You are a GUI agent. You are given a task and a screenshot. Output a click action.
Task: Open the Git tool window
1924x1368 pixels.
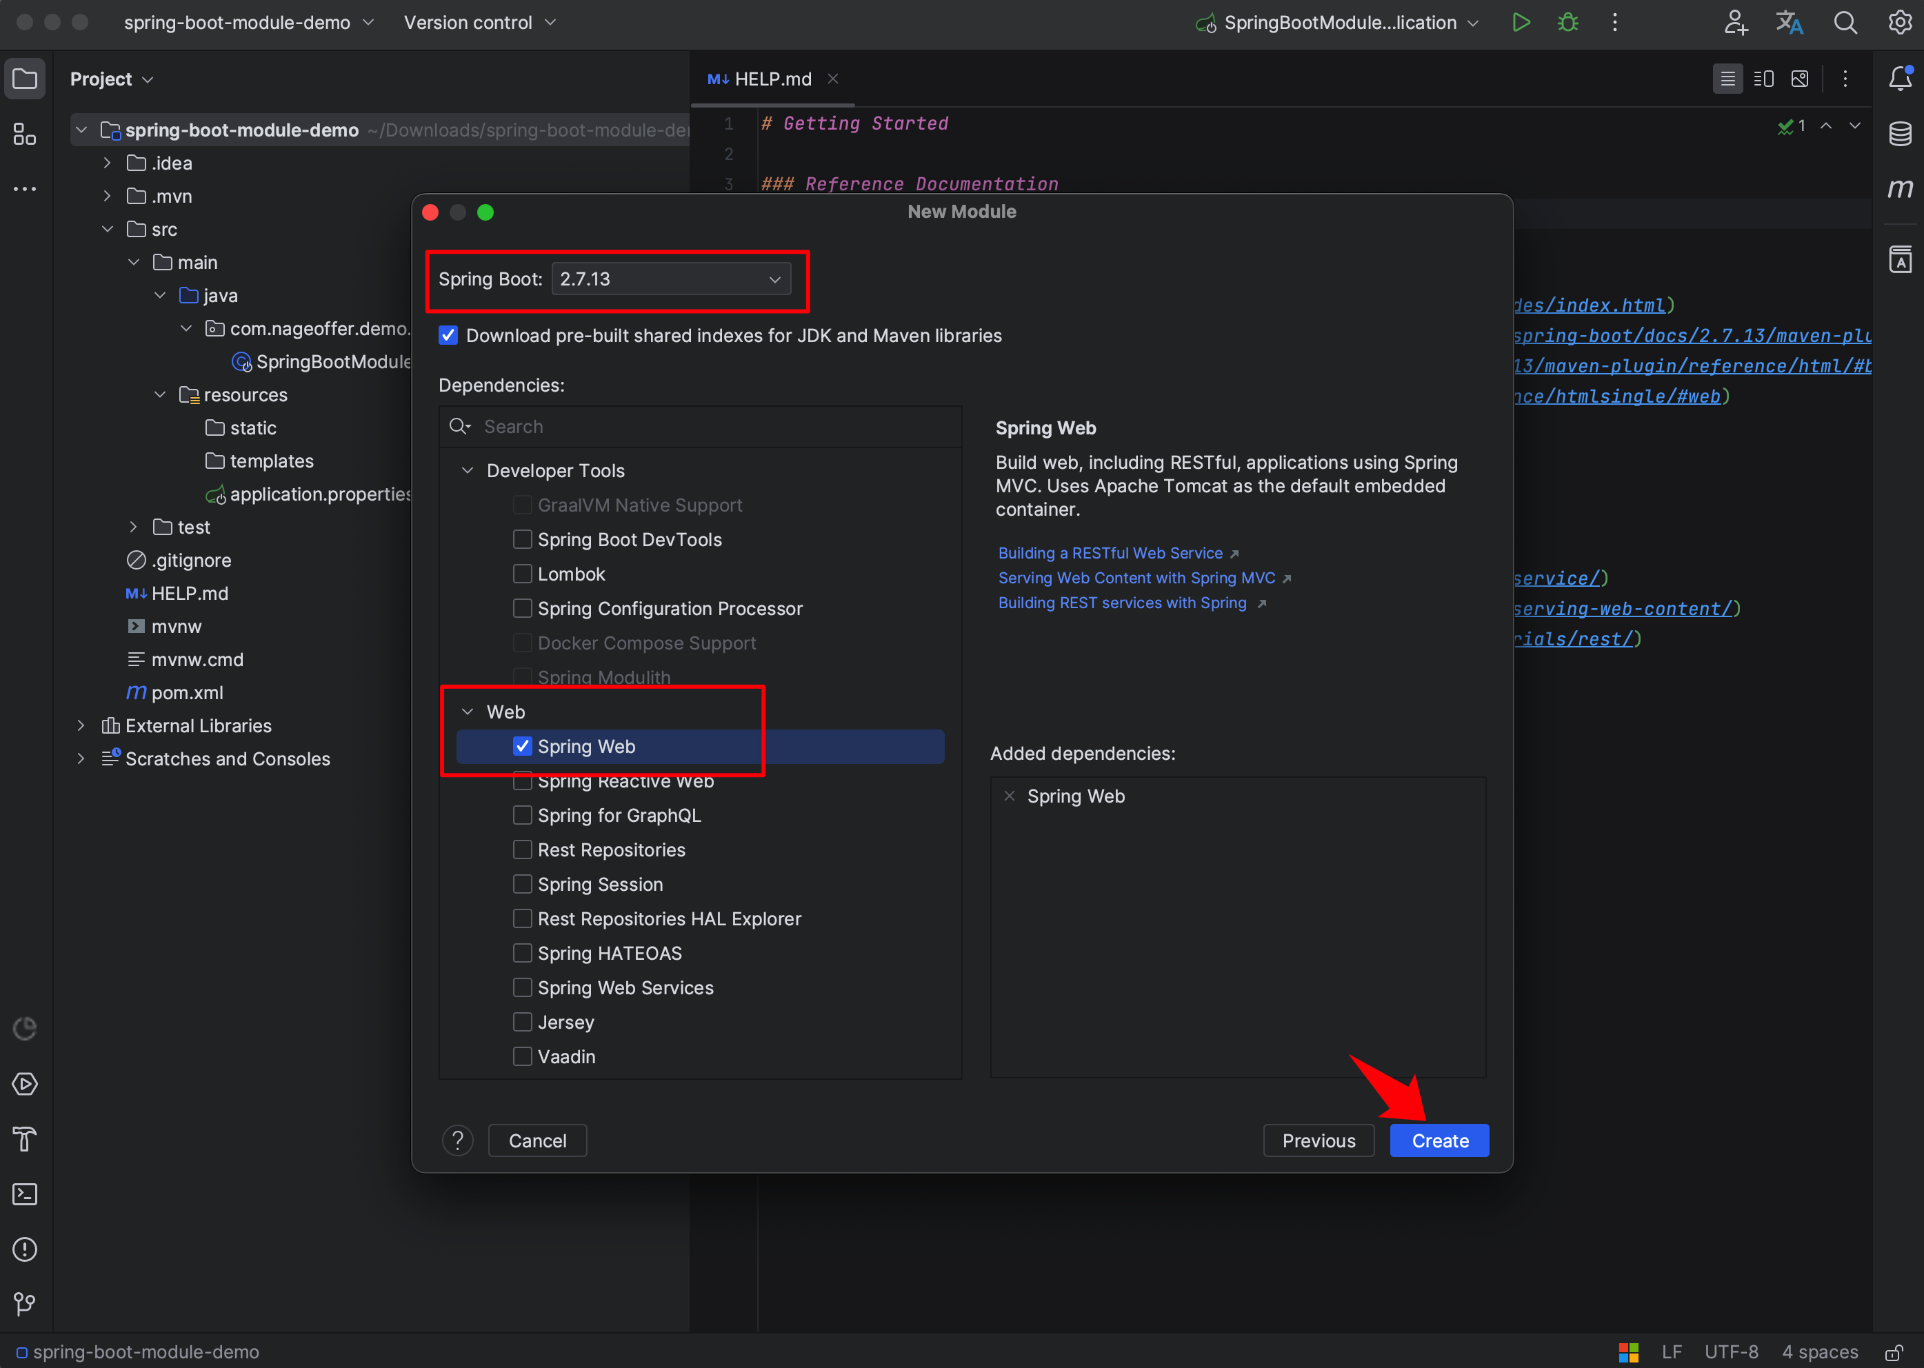[24, 1304]
